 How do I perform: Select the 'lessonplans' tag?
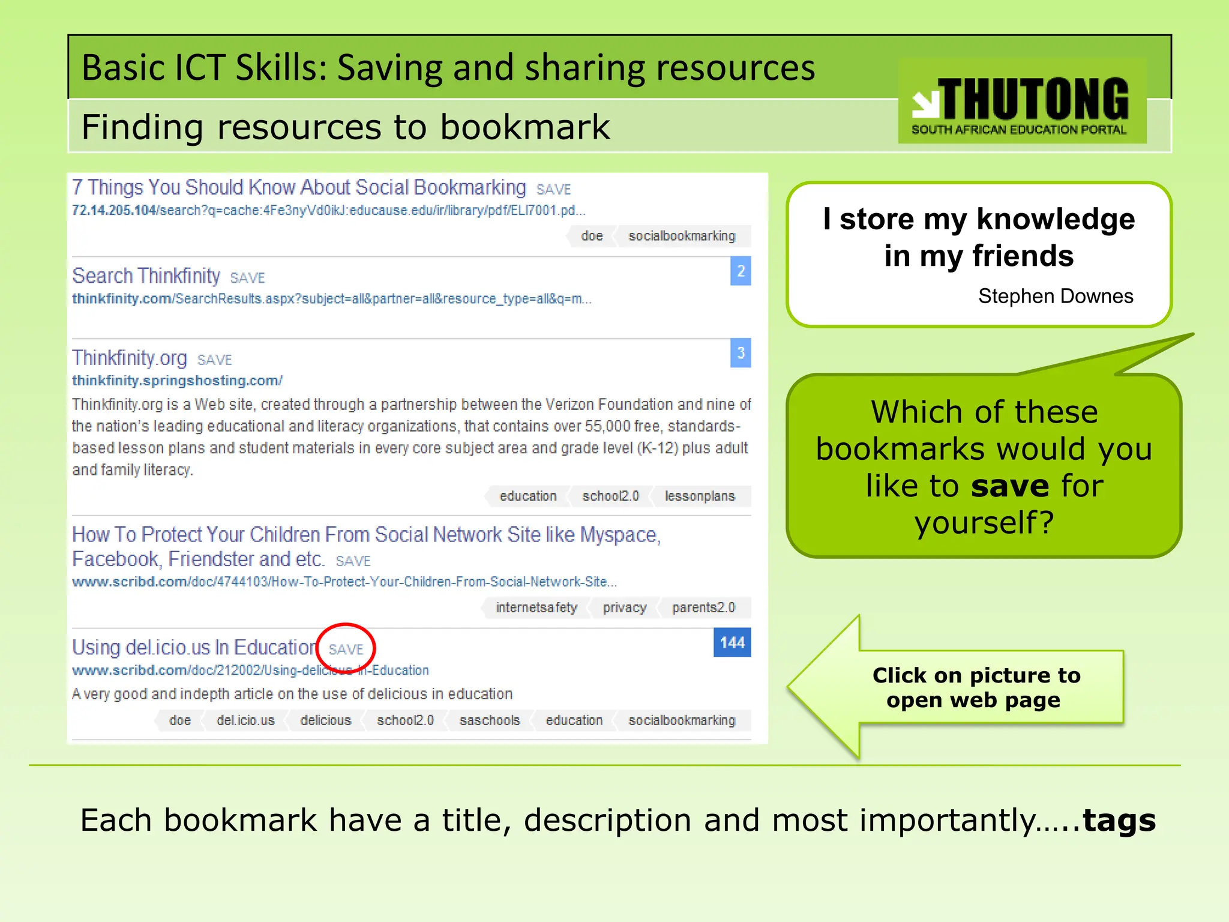[x=700, y=496]
